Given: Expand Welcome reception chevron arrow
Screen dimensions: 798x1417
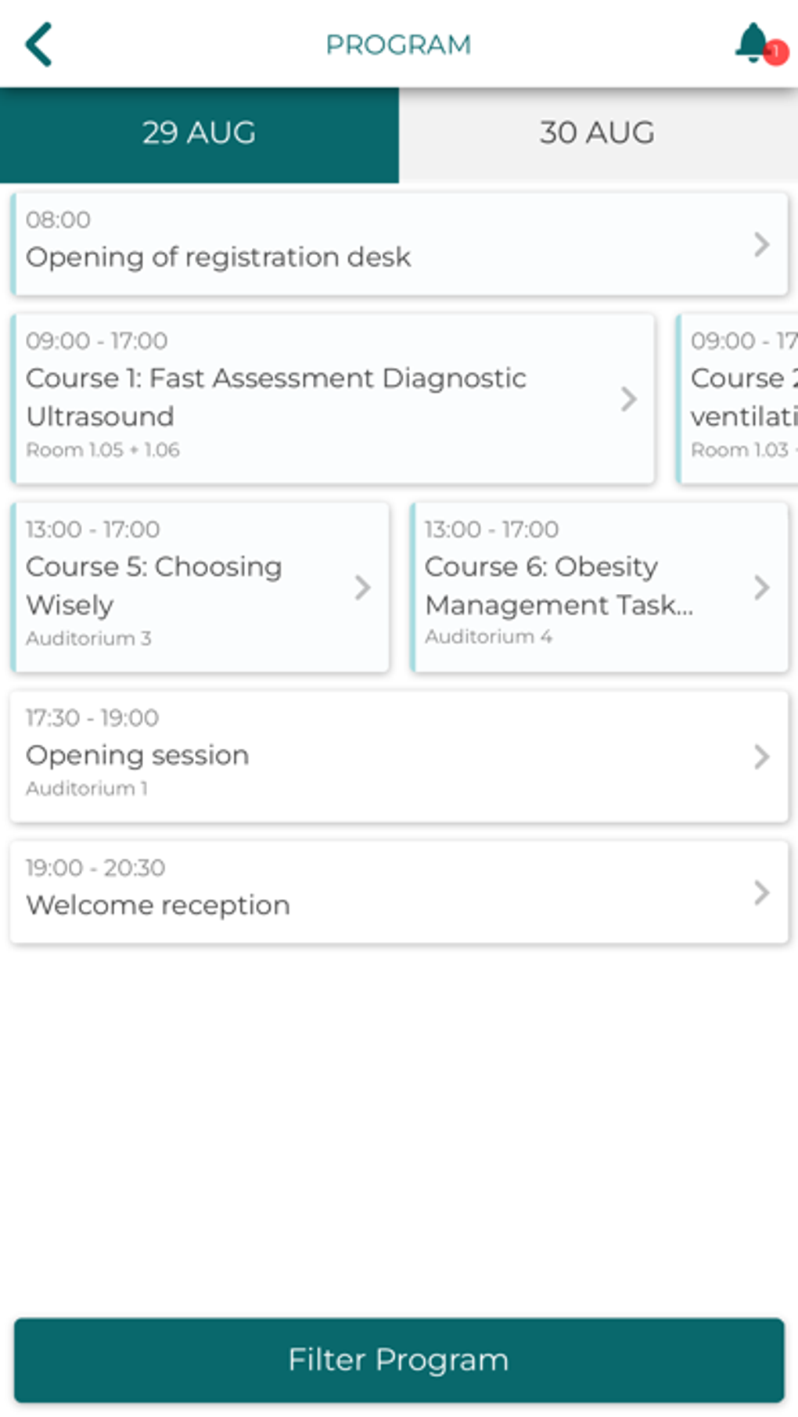Looking at the screenshot, I should click(x=761, y=893).
